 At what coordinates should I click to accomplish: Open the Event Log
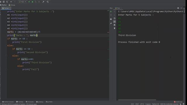click(178, 102)
